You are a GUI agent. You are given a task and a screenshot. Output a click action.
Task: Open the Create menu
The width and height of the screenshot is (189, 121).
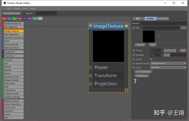[17, 8]
